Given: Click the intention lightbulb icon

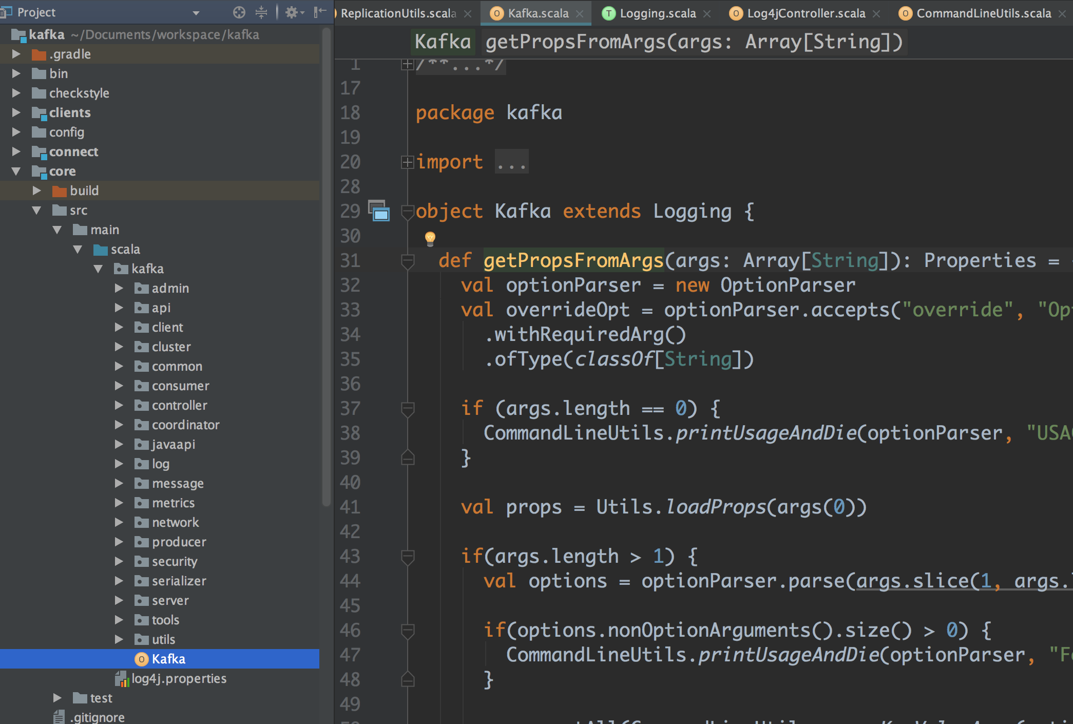Looking at the screenshot, I should [430, 238].
